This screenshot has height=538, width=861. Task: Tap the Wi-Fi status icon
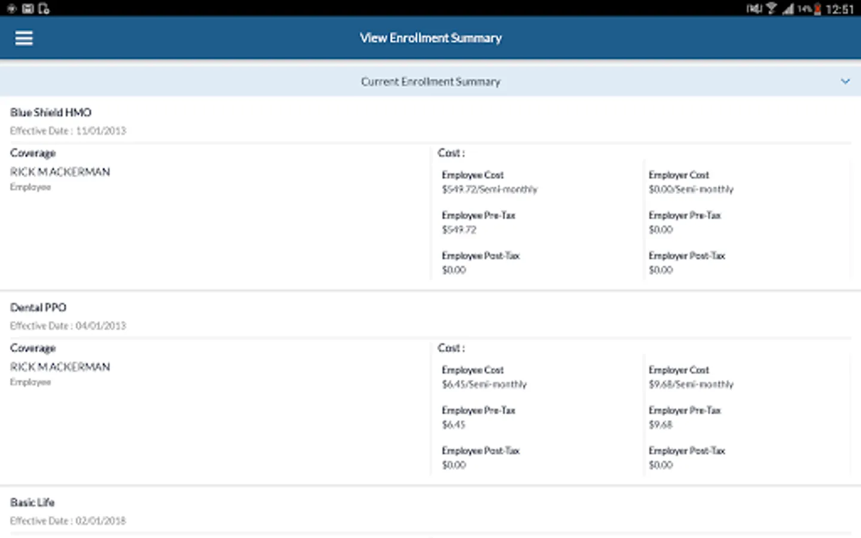771,8
